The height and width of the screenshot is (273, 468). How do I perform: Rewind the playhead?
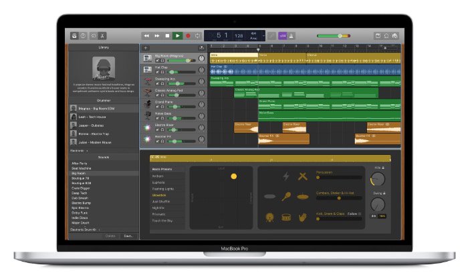click(146, 36)
